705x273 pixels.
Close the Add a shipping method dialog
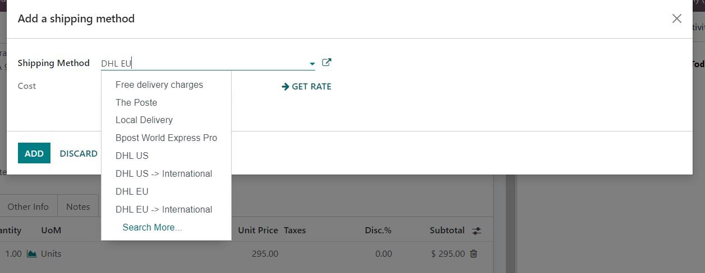[677, 18]
